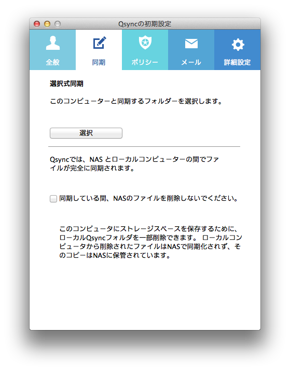Click the このコンピュータにストレージスペース explanation paragraph
This screenshot has height=371, width=290.
click(x=150, y=242)
